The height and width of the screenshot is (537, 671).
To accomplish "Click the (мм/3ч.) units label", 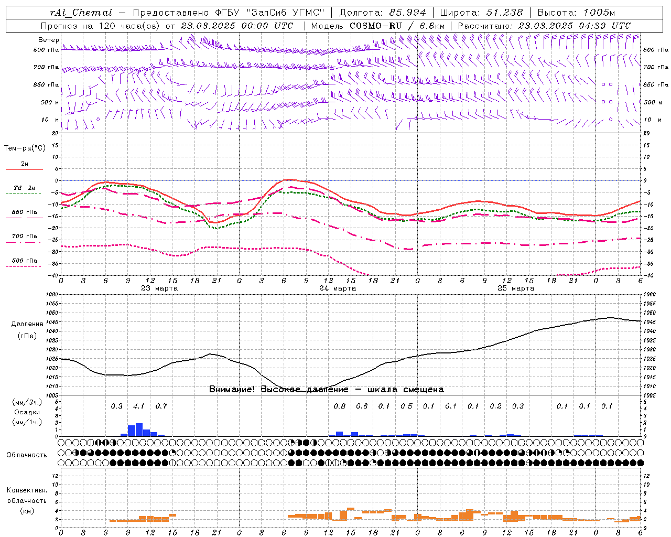I will pyautogui.click(x=27, y=402).
